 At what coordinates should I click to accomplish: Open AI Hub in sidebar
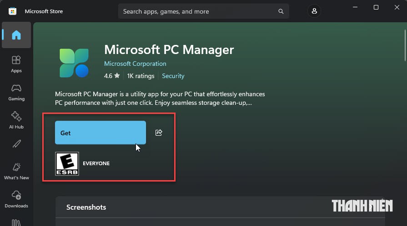tap(16, 120)
